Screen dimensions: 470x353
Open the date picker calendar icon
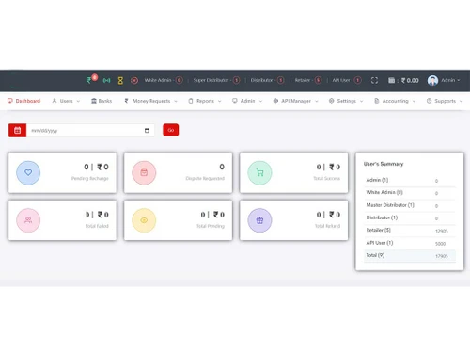point(147,131)
